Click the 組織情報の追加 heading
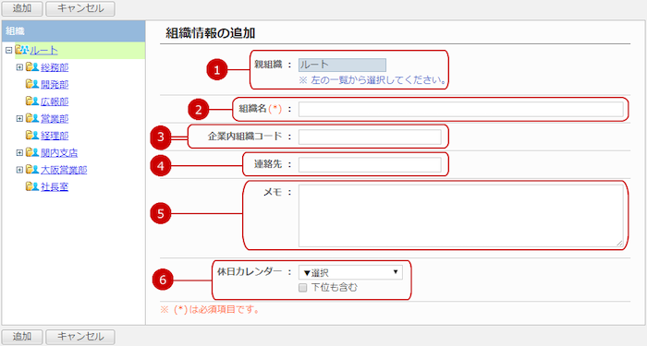 pos(211,33)
